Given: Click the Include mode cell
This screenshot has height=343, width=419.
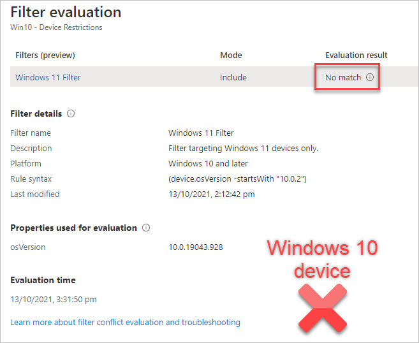Looking at the screenshot, I should coord(233,78).
